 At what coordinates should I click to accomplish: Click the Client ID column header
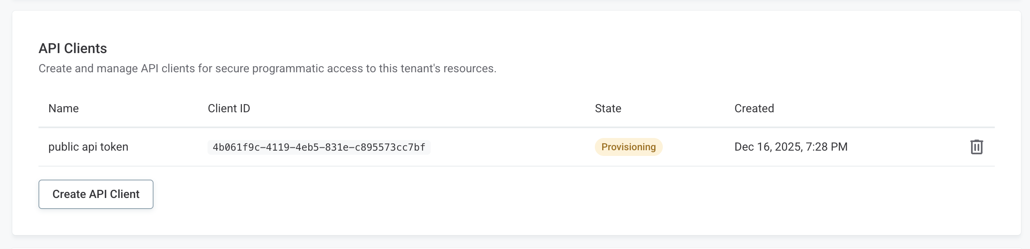pyautogui.click(x=228, y=108)
